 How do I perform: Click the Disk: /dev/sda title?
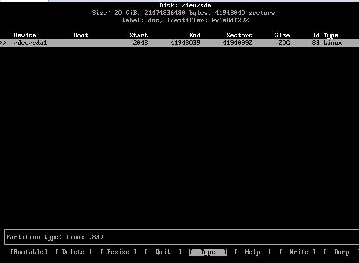185,5
